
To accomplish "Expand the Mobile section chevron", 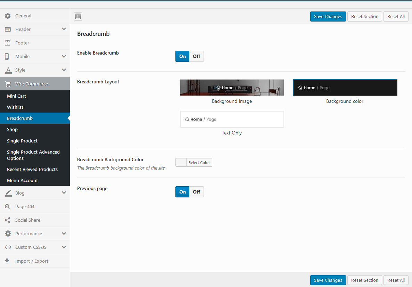I will (64, 56).
